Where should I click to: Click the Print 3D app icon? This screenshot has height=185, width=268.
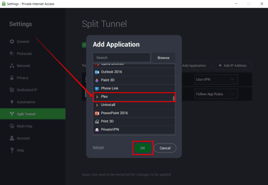[97, 121]
